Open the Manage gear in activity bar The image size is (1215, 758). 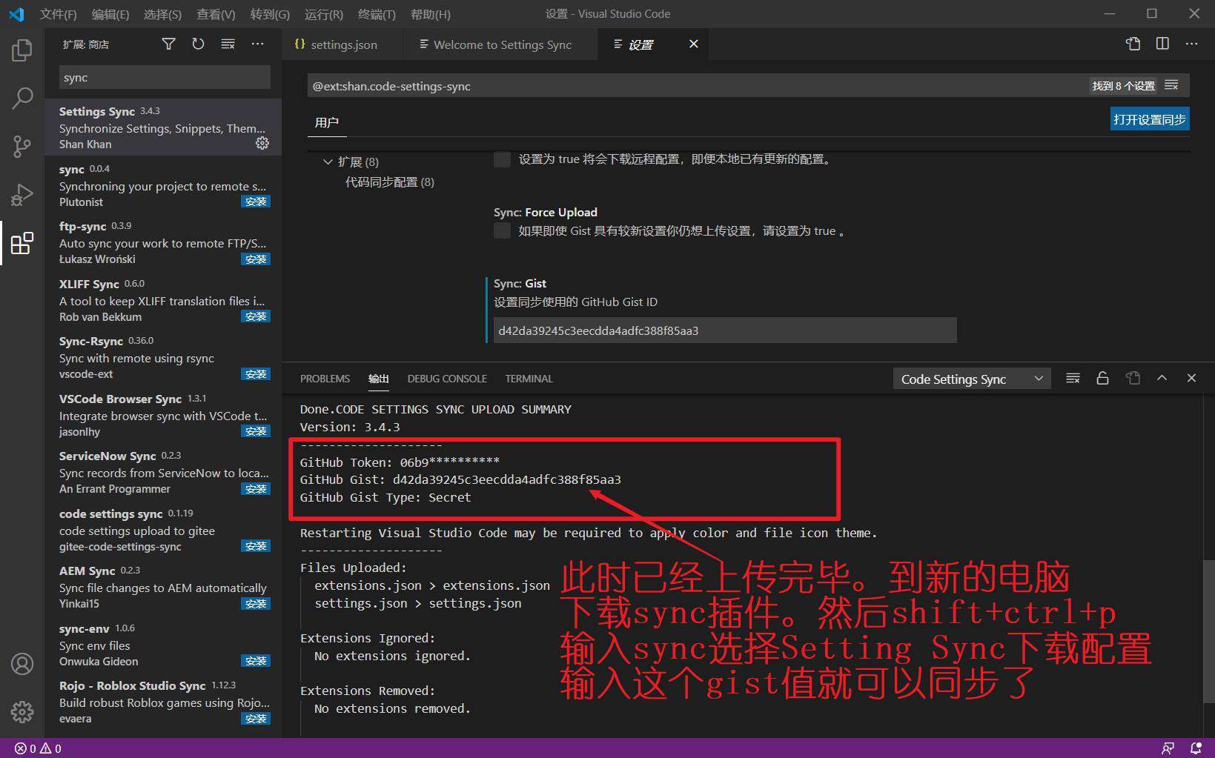click(x=22, y=711)
